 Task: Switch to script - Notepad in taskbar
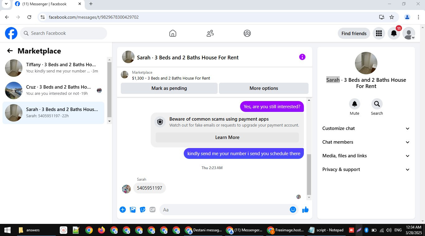(x=326, y=230)
